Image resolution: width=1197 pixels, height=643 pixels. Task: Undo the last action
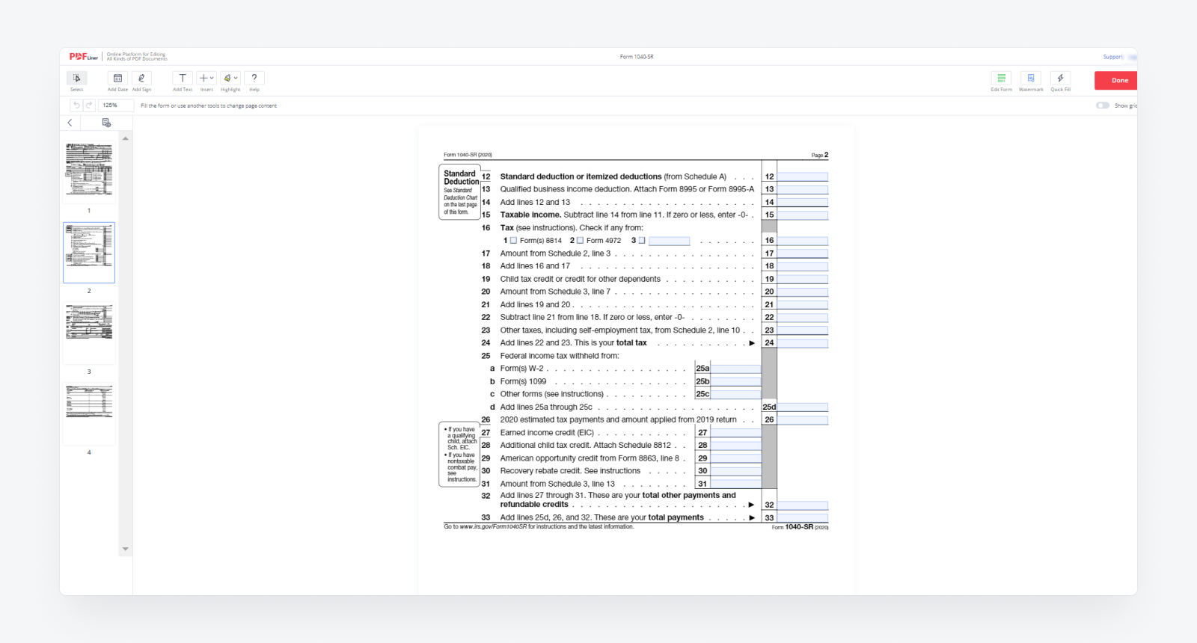pos(76,105)
